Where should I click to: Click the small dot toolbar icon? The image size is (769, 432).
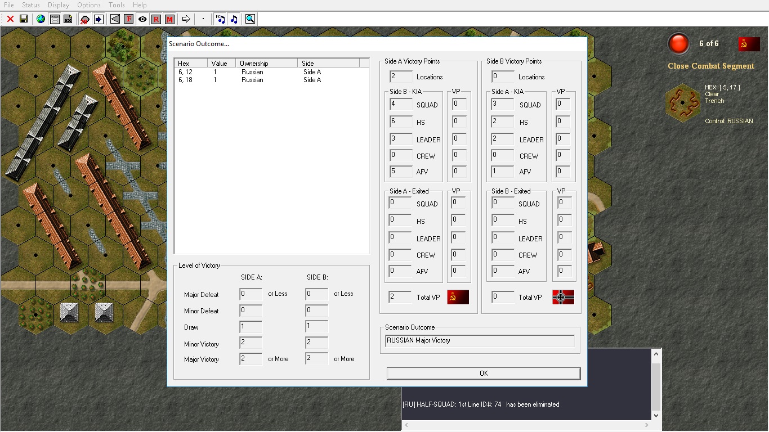click(203, 19)
